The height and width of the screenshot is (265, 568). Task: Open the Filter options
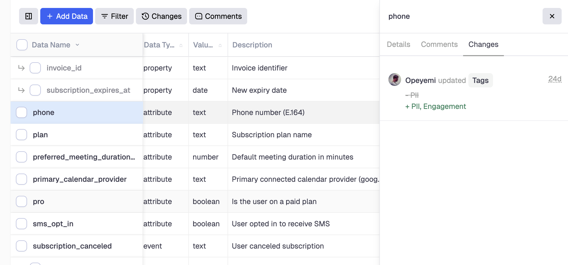114,16
